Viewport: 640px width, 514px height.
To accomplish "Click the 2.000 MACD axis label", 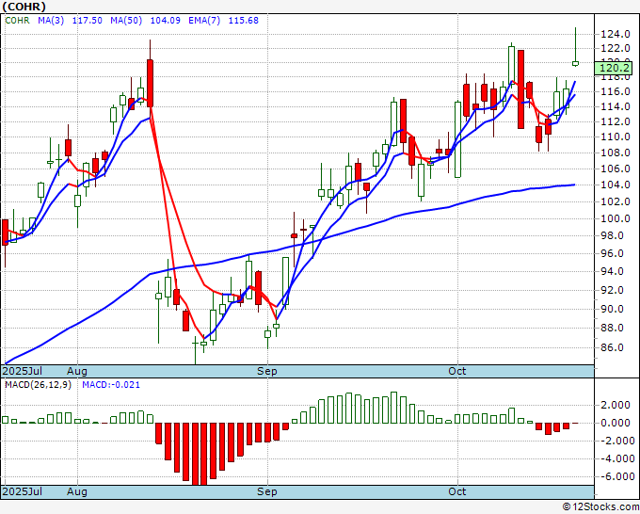I will click(x=616, y=405).
